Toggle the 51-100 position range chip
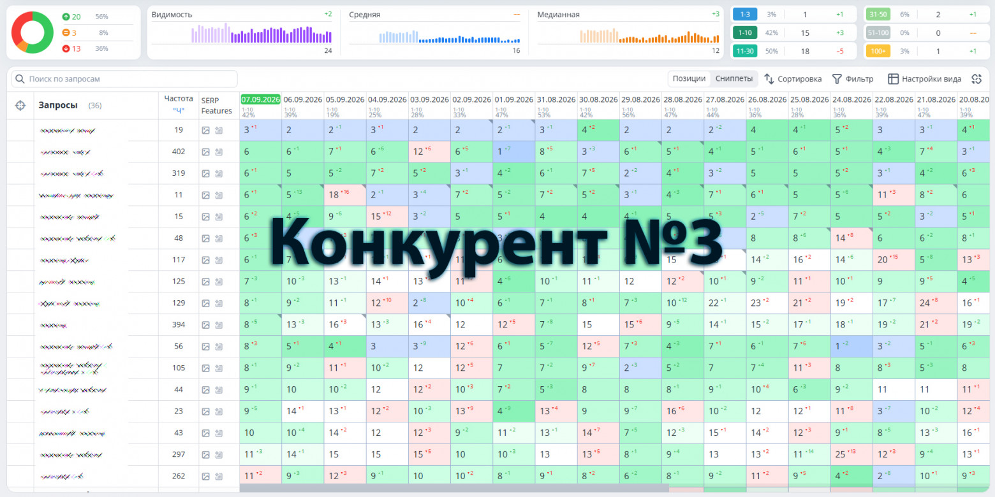The height and width of the screenshot is (497, 995). pyautogui.click(x=878, y=33)
